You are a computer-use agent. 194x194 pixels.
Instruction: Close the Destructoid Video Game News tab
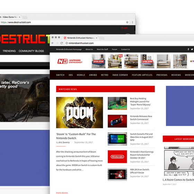(19, 17)
